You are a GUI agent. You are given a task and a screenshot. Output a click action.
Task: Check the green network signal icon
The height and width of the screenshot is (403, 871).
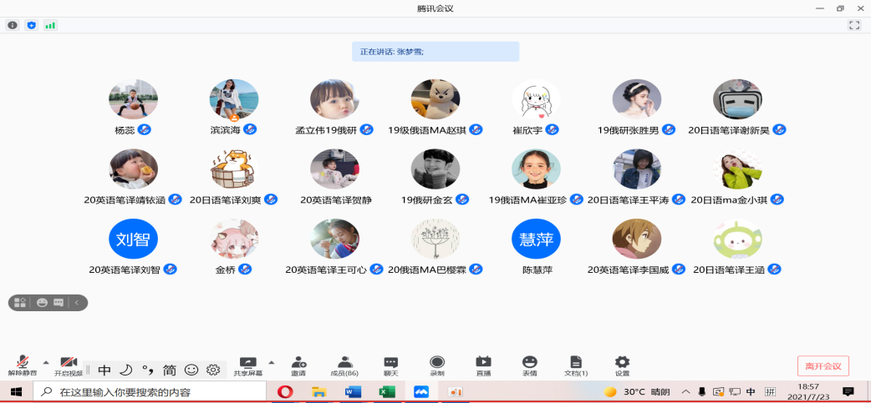click(50, 25)
